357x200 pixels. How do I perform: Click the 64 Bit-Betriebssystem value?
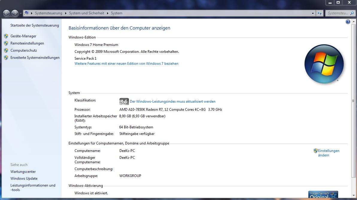136,127
